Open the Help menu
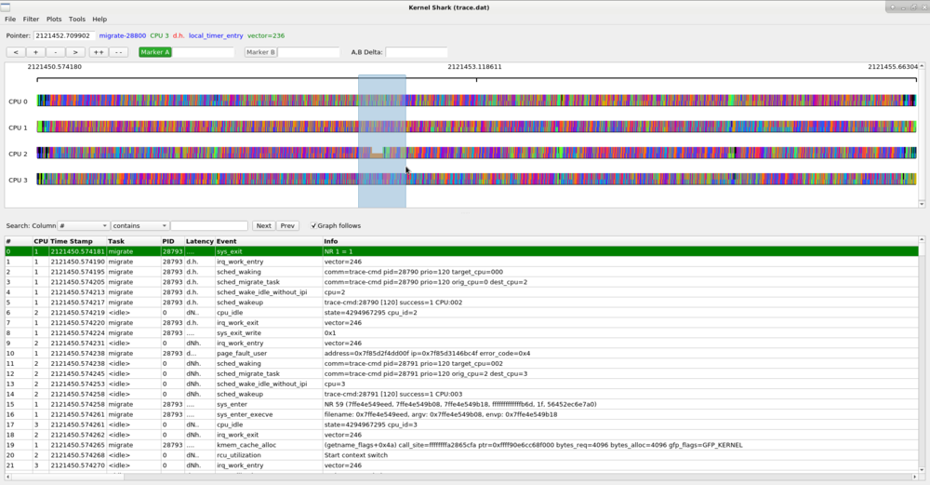This screenshot has width=930, height=485. (x=100, y=19)
